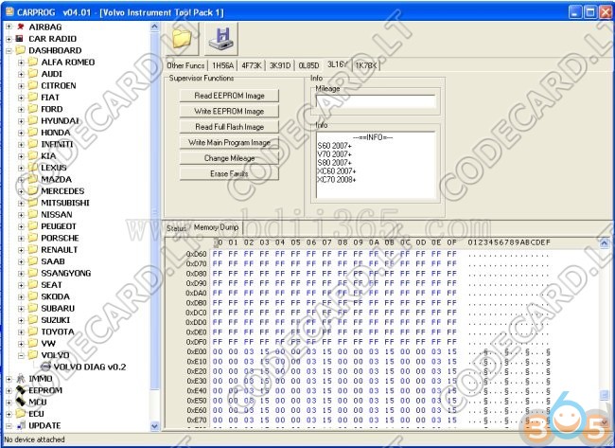Select the AIRBAG category icon

click(x=20, y=27)
